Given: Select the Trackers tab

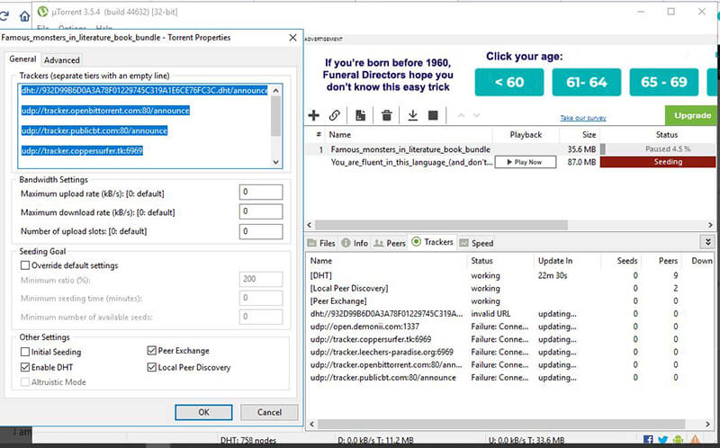Looking at the screenshot, I should pos(433,242).
